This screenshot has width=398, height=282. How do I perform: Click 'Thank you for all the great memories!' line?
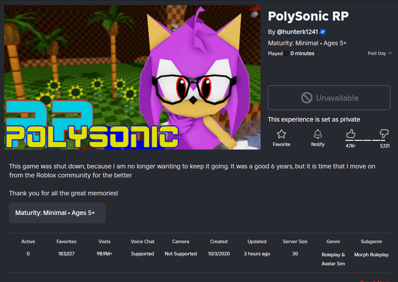(63, 193)
